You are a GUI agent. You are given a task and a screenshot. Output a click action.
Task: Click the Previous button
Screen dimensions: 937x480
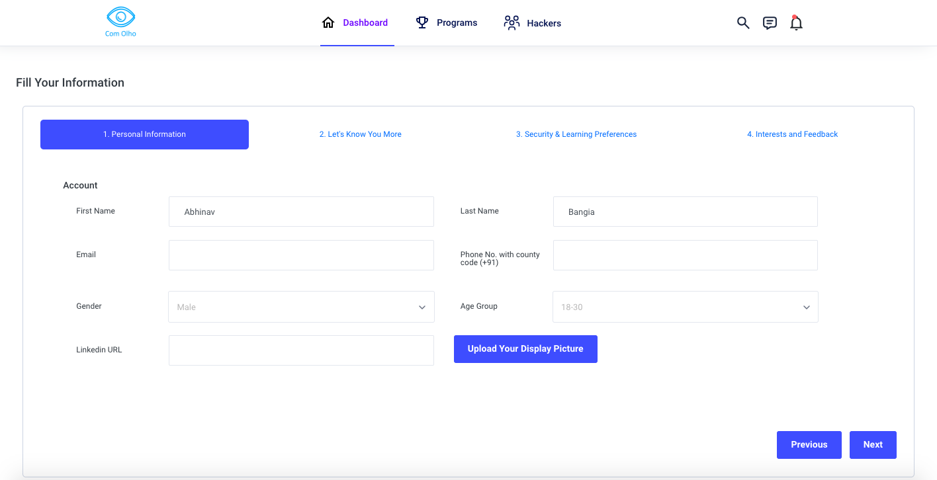[809, 445]
